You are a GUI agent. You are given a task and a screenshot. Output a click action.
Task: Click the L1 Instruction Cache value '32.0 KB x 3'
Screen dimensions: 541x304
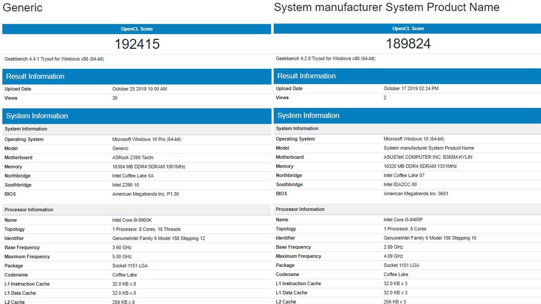coord(395,284)
